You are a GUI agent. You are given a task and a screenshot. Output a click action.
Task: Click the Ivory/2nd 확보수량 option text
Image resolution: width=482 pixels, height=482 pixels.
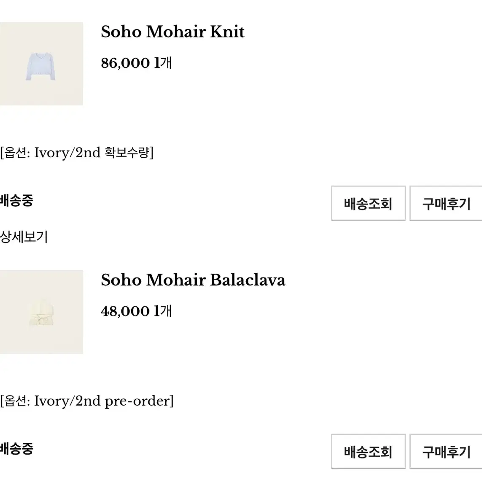click(77, 153)
